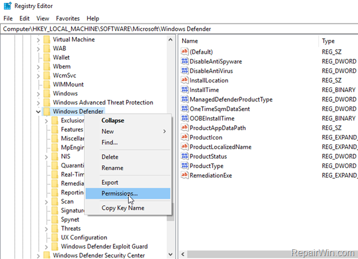358x259 pixels.
Task: Select Copy Key Name in context menu
Action: point(128,208)
